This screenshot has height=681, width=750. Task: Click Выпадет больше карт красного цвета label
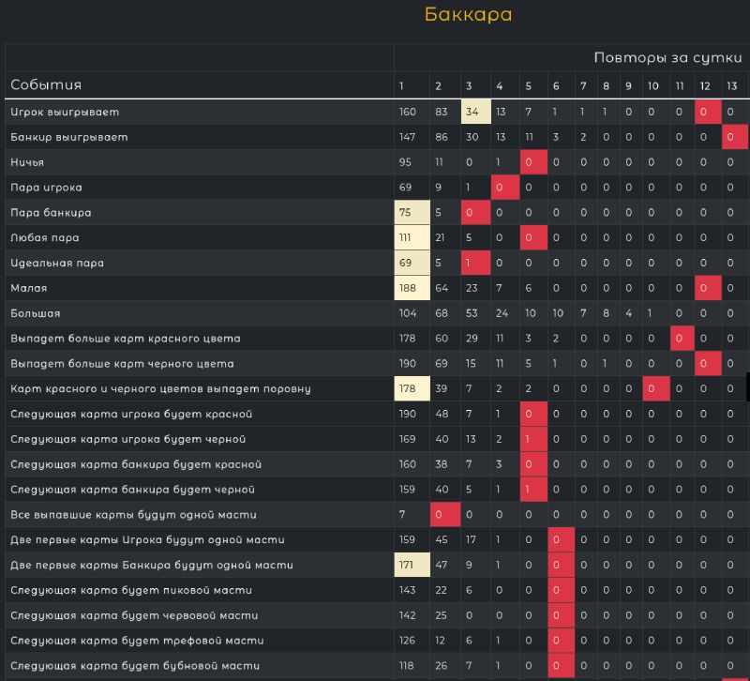click(126, 339)
